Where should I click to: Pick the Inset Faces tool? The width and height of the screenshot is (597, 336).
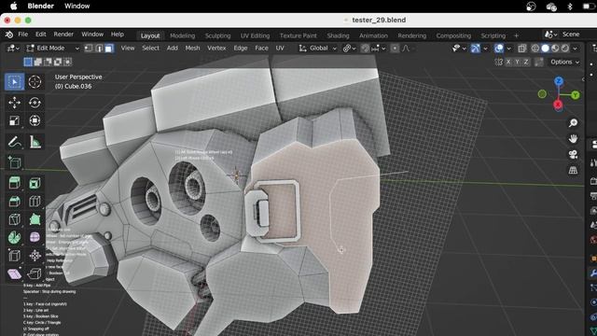click(x=35, y=183)
